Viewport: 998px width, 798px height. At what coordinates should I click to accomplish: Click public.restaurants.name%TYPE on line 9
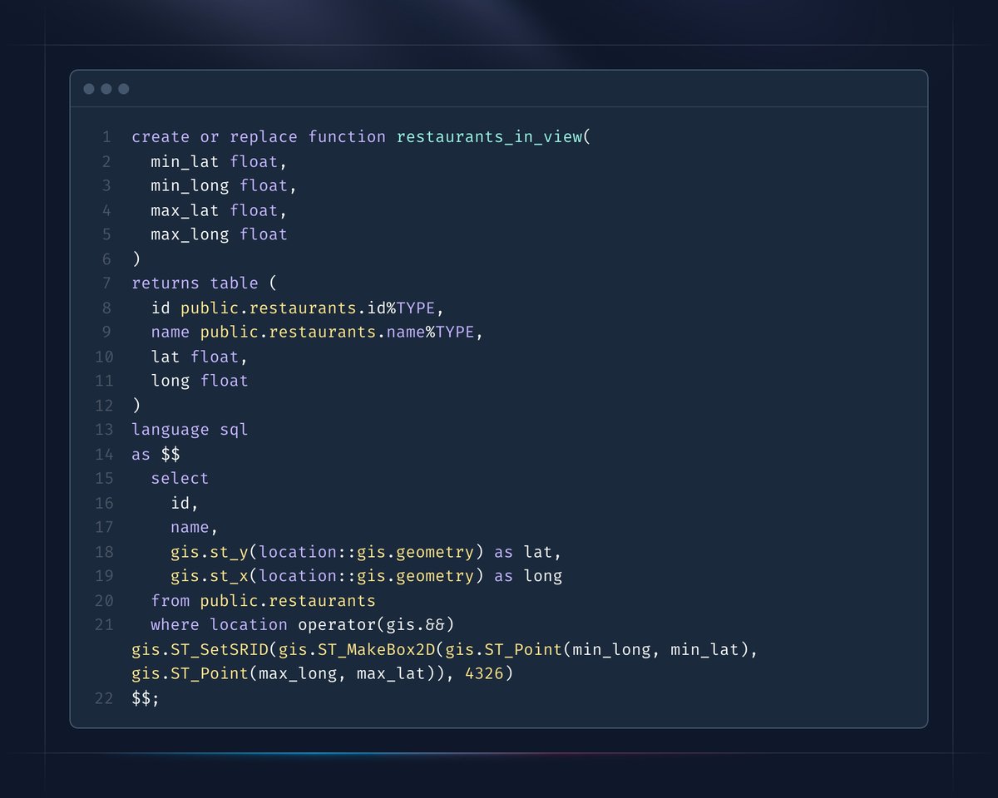click(x=342, y=332)
